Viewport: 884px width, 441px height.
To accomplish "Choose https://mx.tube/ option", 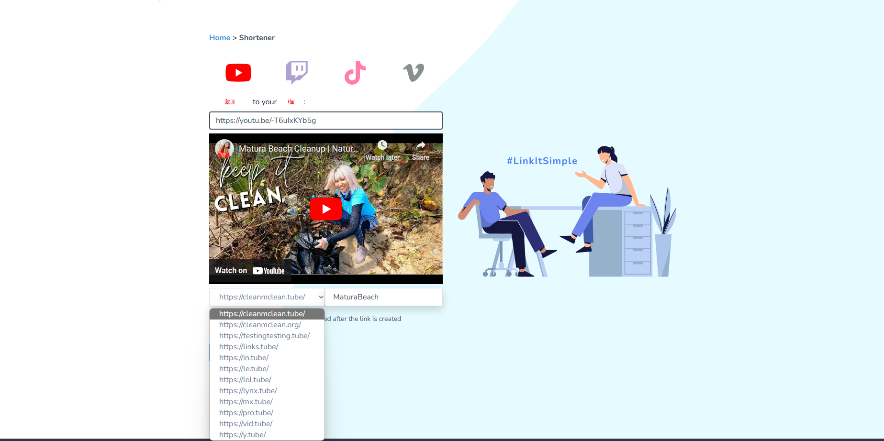I will pos(267,402).
